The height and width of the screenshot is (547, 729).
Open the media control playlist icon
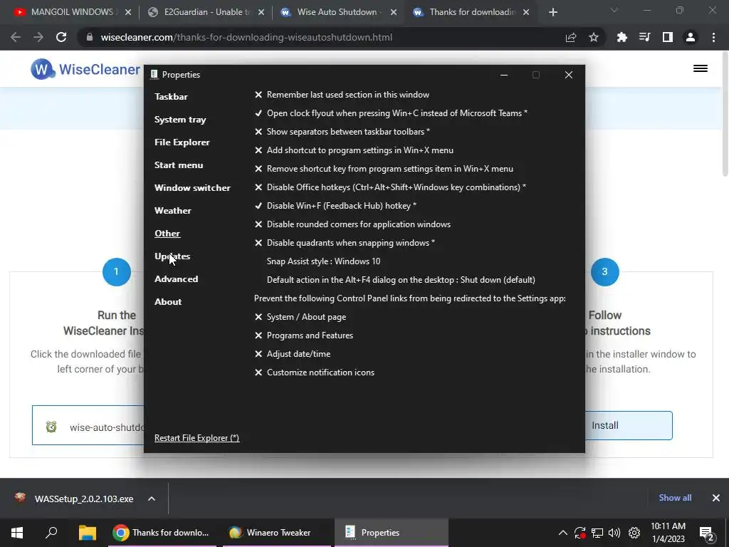pyautogui.click(x=644, y=37)
